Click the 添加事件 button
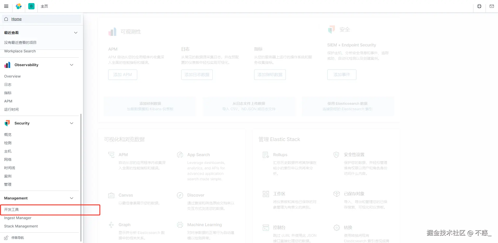Viewport: 498px width, 243px height. pyautogui.click(x=342, y=75)
